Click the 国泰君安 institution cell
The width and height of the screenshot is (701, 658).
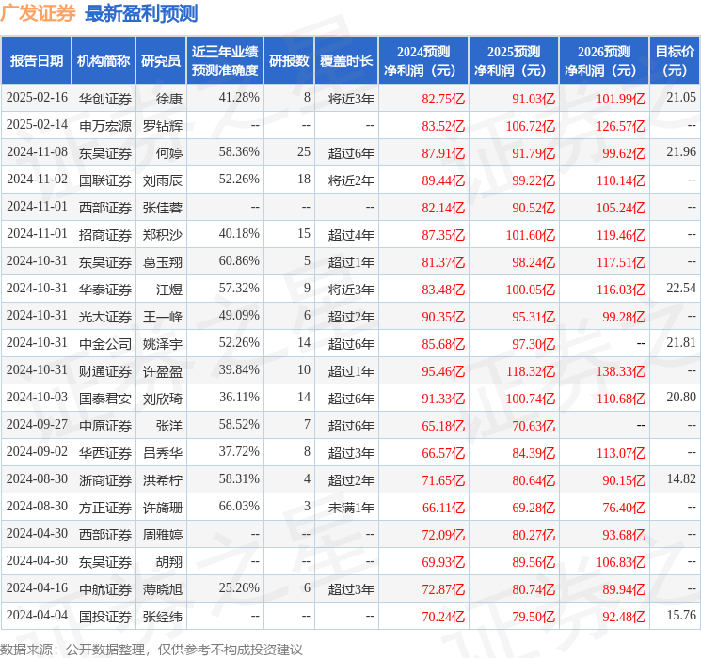click(x=105, y=398)
